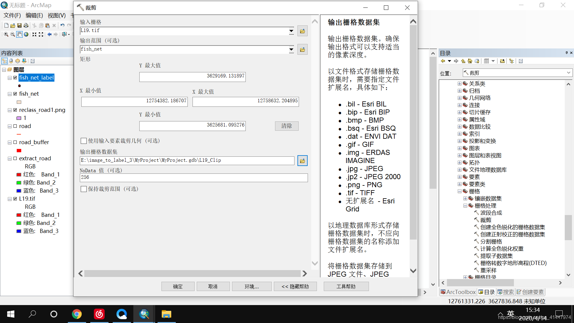Open ArcMap from the Windows taskbar
This screenshot has height=323, width=574.
144,314
